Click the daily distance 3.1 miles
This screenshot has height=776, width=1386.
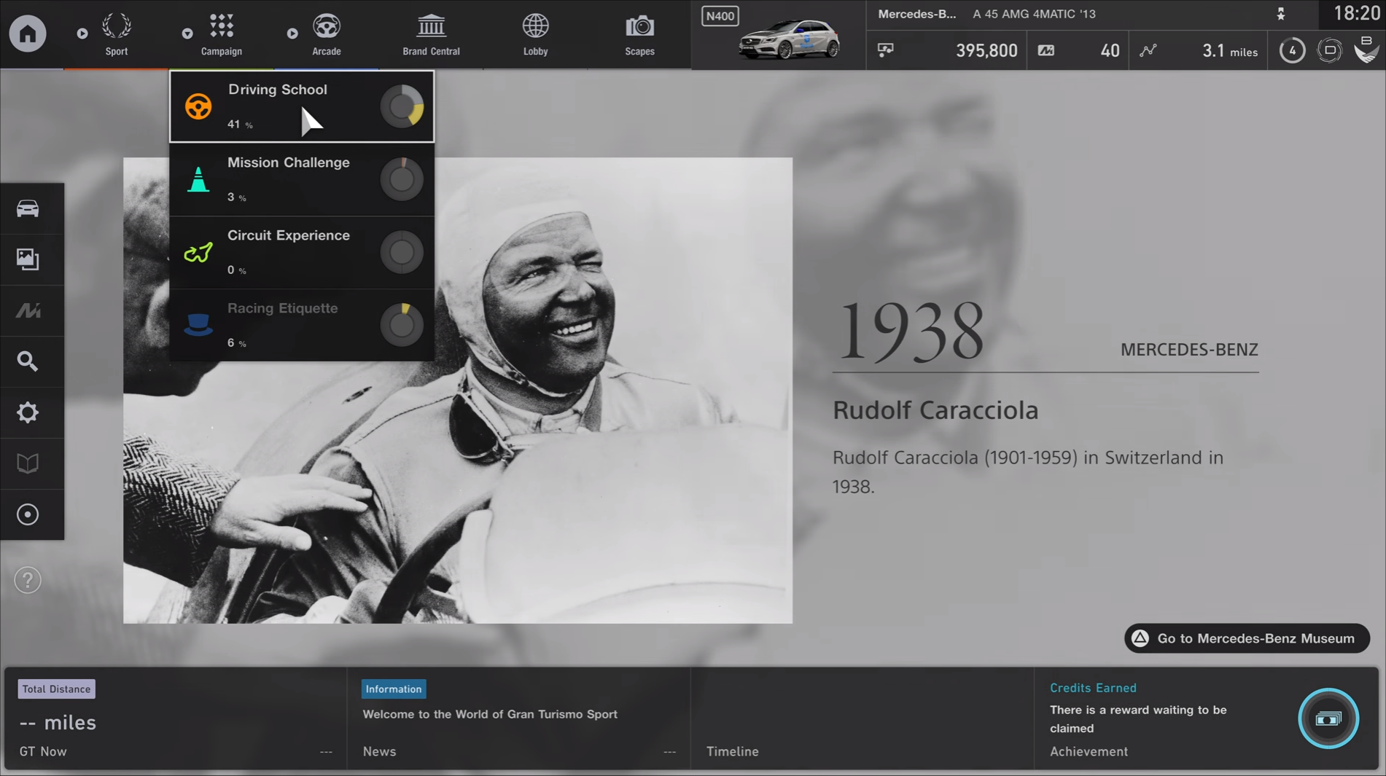click(1230, 51)
